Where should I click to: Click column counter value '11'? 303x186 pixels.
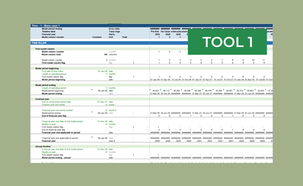point(264,60)
